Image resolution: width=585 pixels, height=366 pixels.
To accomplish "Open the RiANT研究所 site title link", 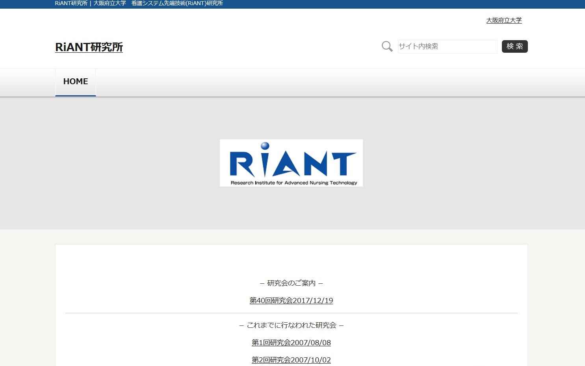I will 89,47.
